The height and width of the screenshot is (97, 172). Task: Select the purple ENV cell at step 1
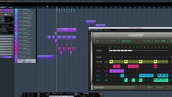point(111,71)
